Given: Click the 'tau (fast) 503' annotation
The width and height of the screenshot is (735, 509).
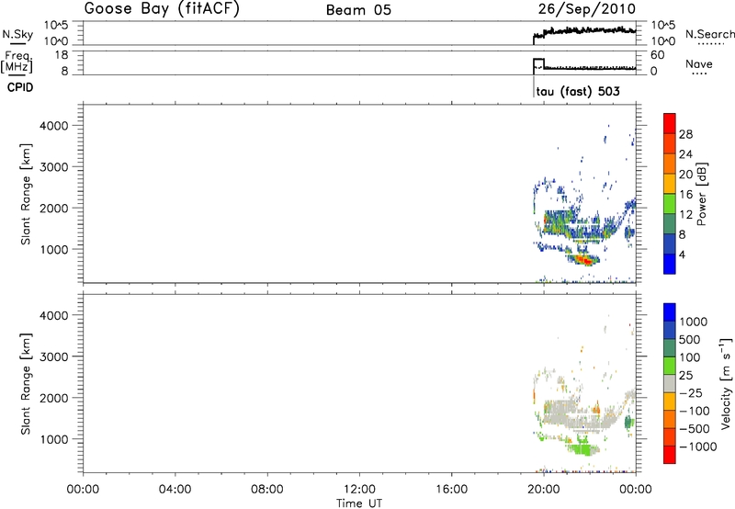Looking at the screenshot, I should pyautogui.click(x=578, y=91).
